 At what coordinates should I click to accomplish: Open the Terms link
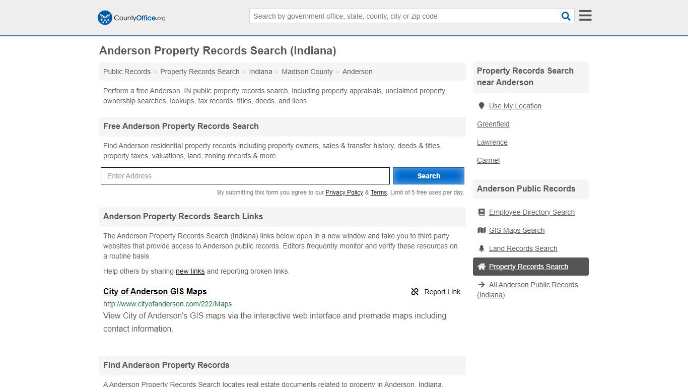click(x=379, y=192)
